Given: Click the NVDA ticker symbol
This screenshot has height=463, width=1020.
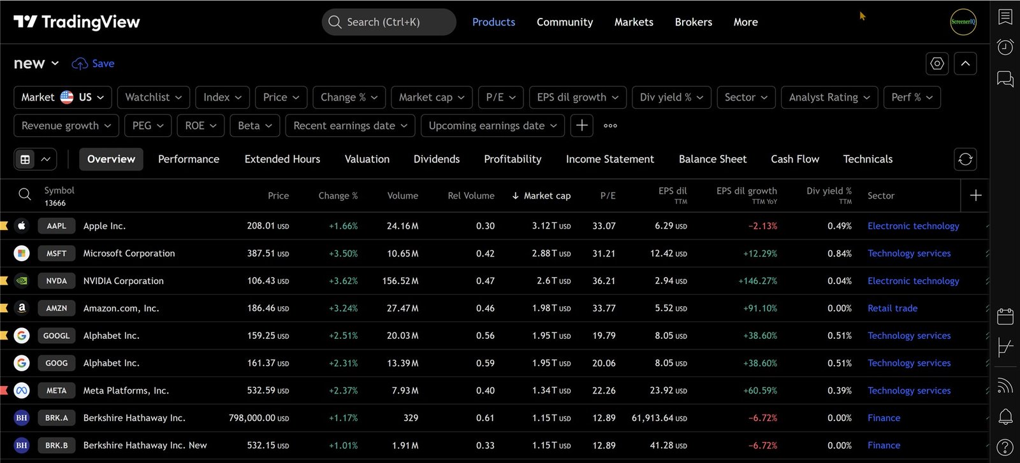Looking at the screenshot, I should coord(56,280).
